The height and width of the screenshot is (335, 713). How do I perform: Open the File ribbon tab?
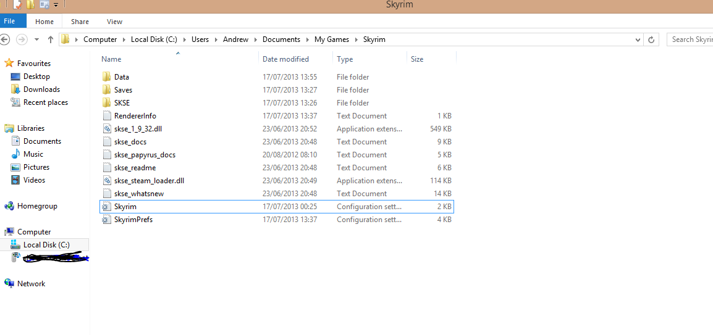[x=13, y=21]
